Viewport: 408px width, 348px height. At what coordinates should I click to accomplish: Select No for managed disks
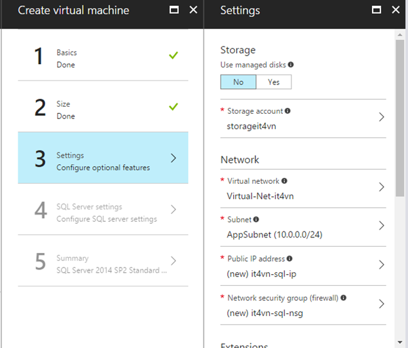coord(238,82)
